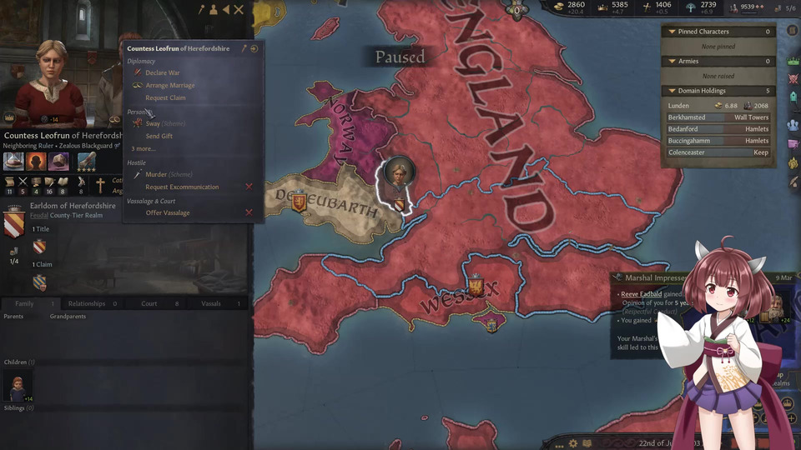Select Declare War from interaction menu
The width and height of the screenshot is (801, 450).
point(163,73)
